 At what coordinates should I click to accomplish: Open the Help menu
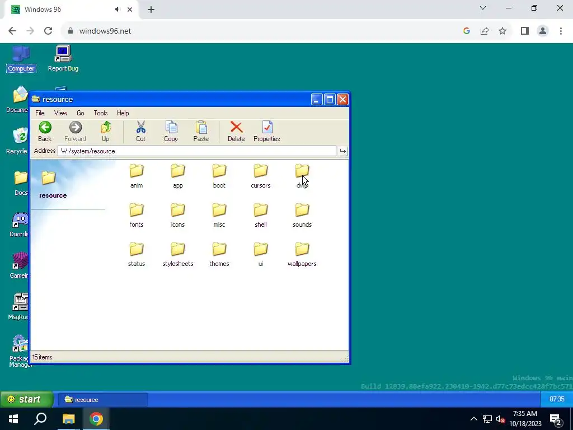point(123,113)
